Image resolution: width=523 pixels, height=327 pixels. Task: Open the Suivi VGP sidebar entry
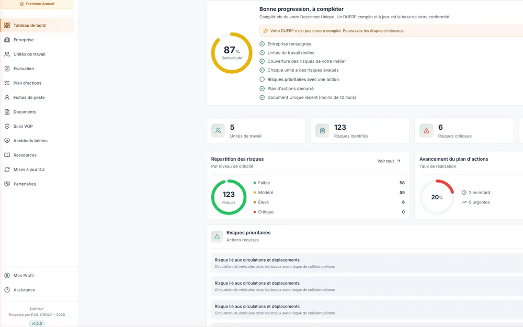[37, 126]
